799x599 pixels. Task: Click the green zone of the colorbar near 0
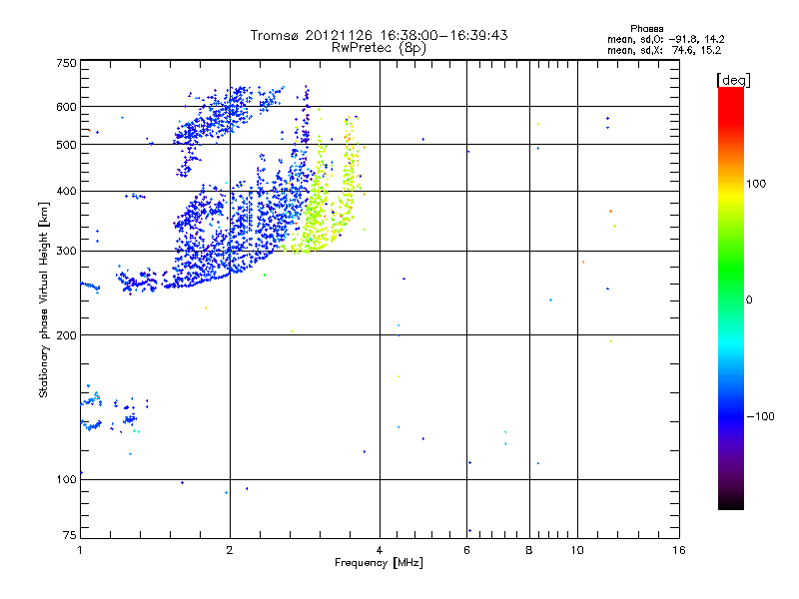[x=731, y=298]
